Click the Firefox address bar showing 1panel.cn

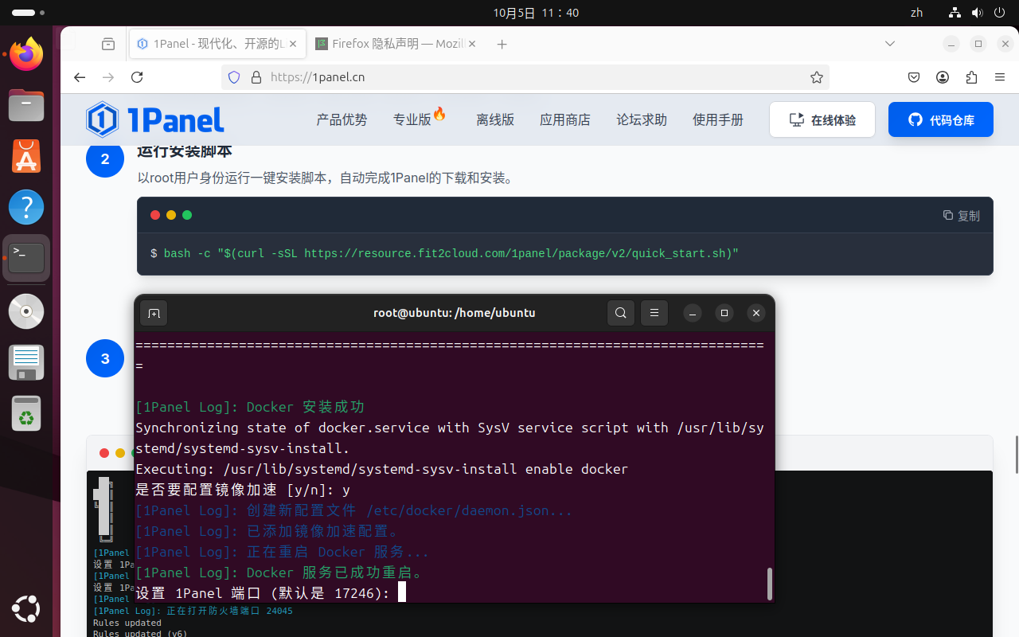tap(525, 77)
